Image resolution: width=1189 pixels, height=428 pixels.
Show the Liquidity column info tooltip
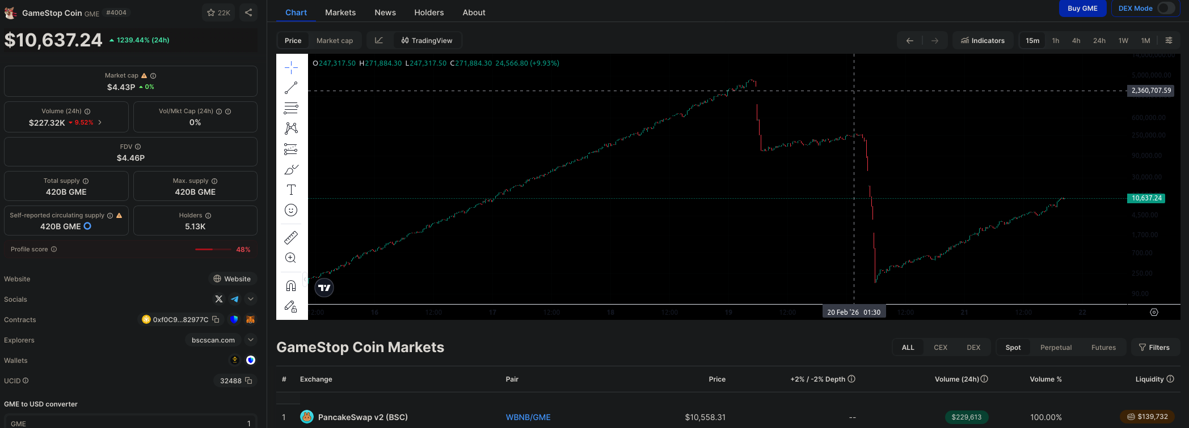(x=1170, y=379)
